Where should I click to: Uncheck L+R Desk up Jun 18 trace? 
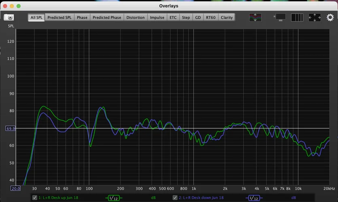[x=34, y=198]
